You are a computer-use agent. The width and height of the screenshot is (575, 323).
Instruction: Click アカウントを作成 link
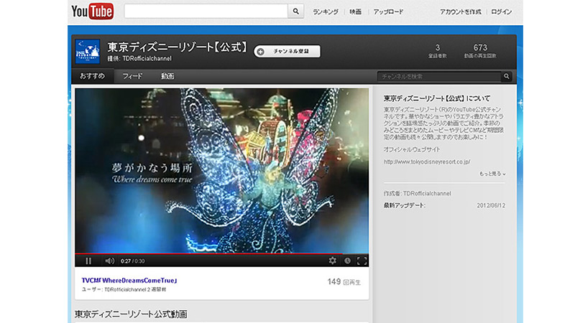click(461, 11)
